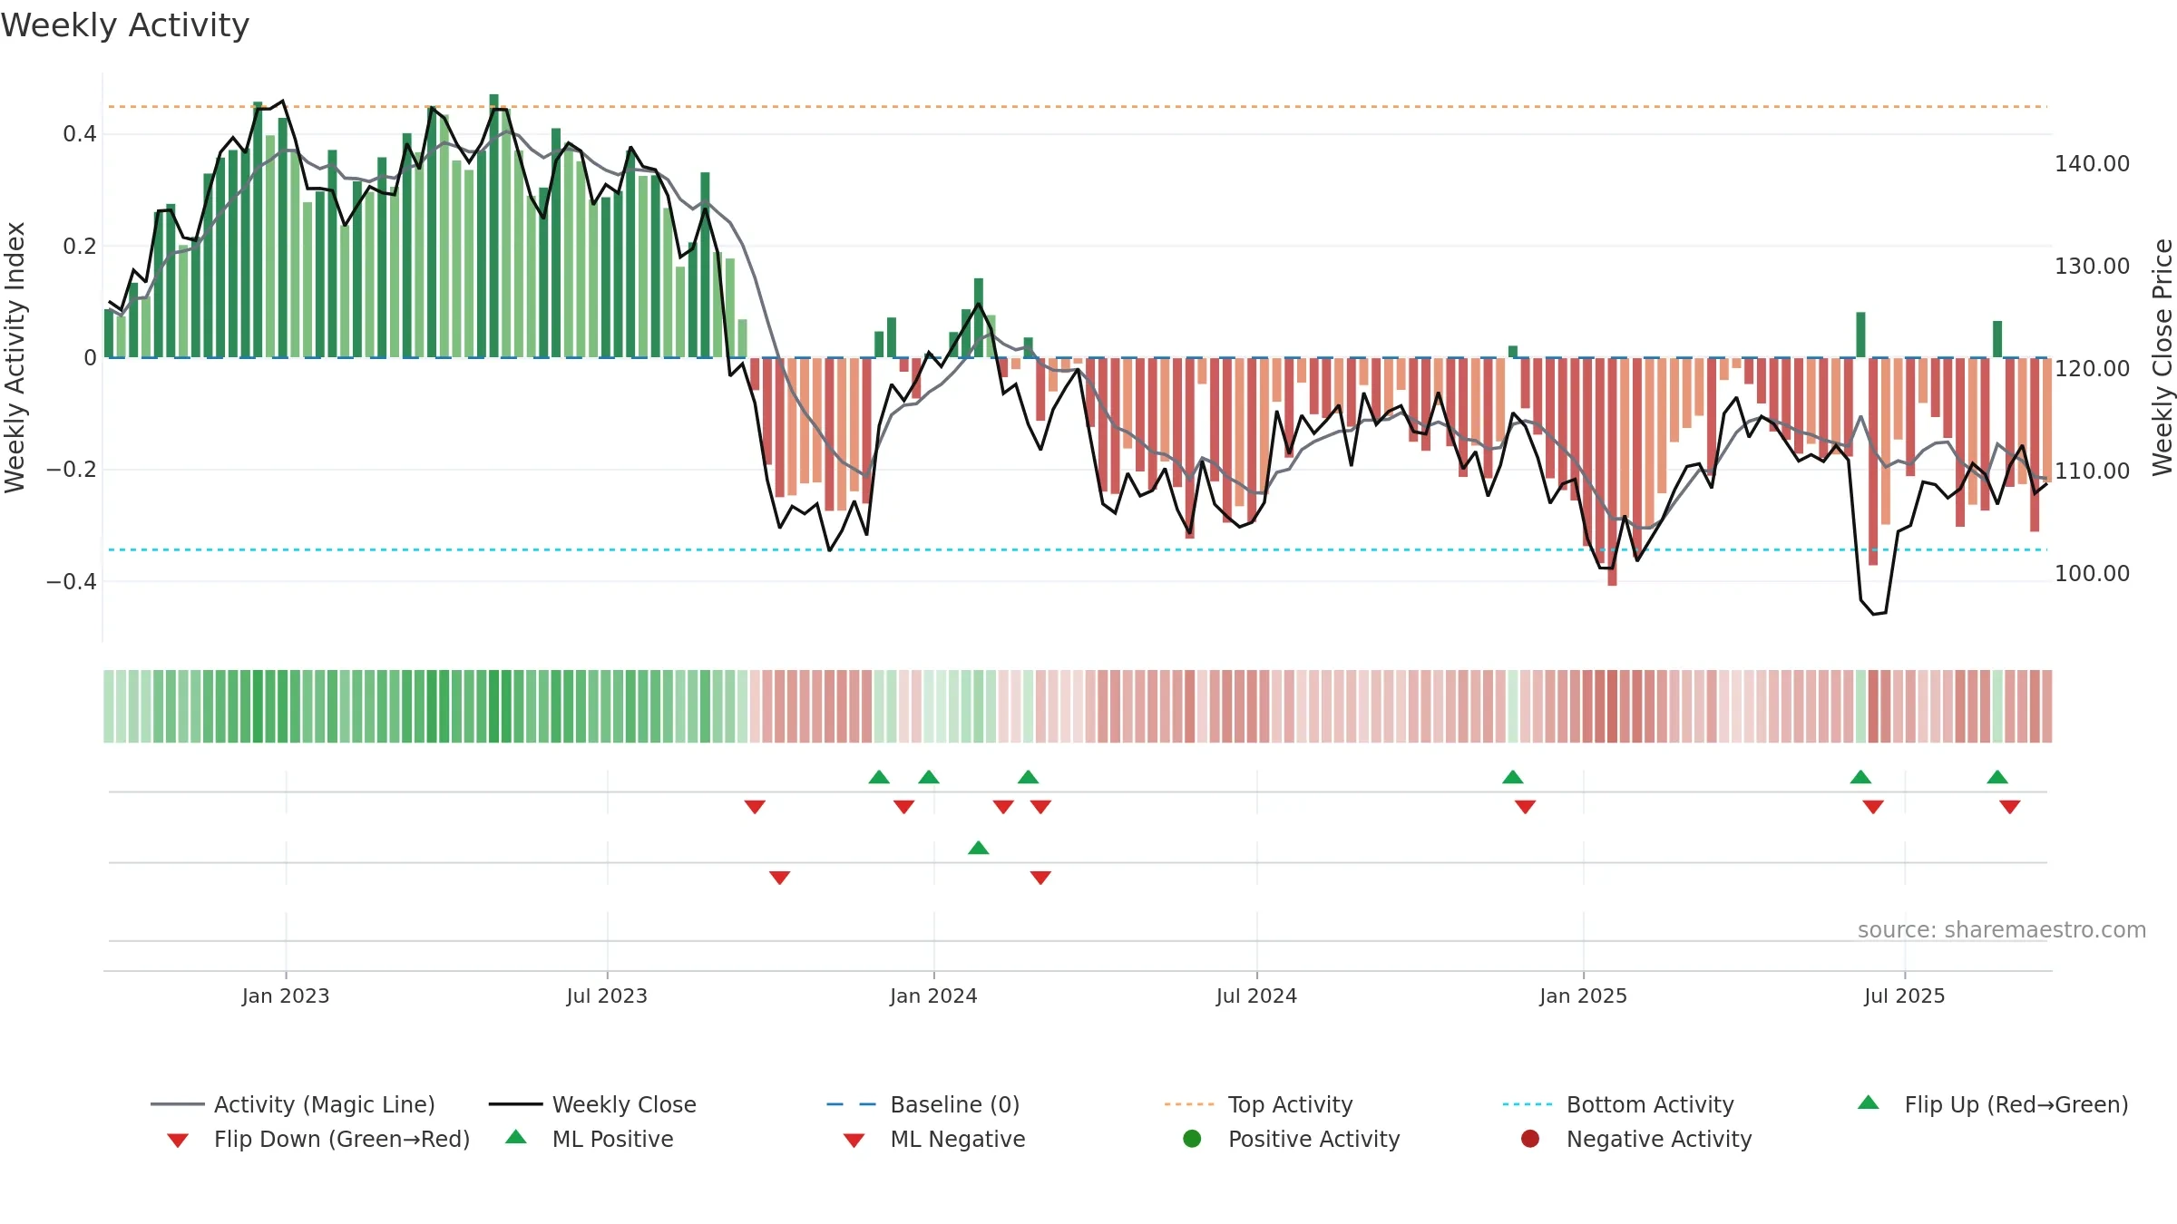
Task: Click the 100.00 price axis value
Action: coord(2093,574)
